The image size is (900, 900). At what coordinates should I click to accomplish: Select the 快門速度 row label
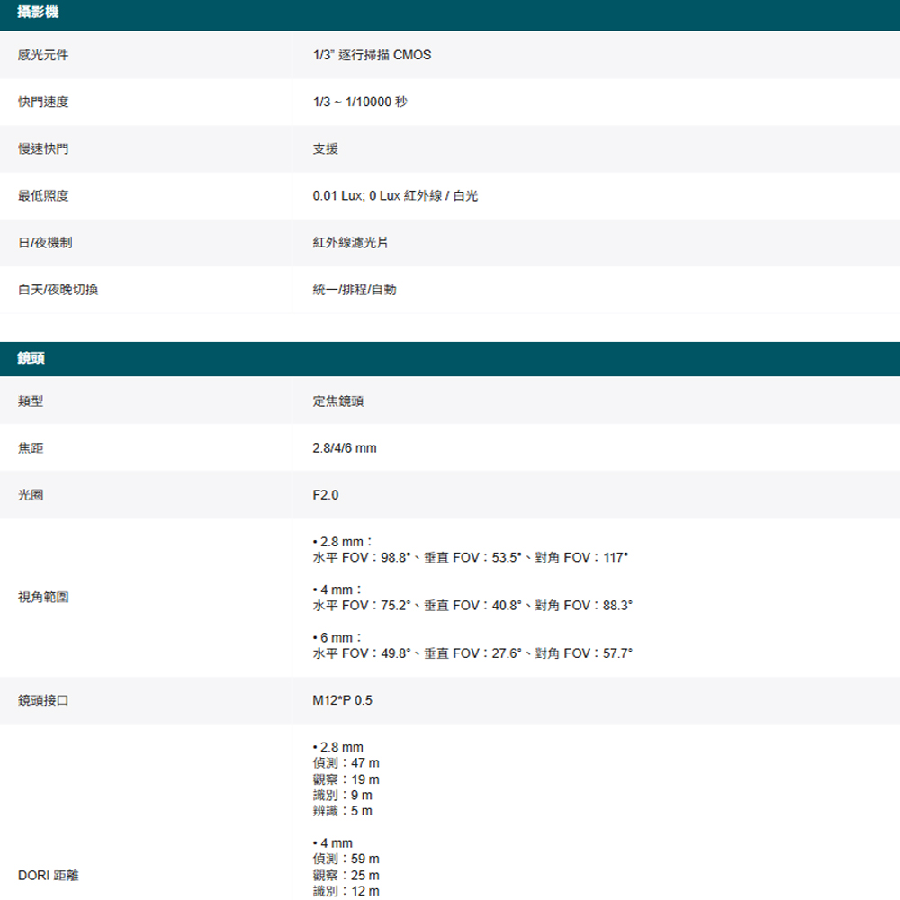click(x=43, y=103)
